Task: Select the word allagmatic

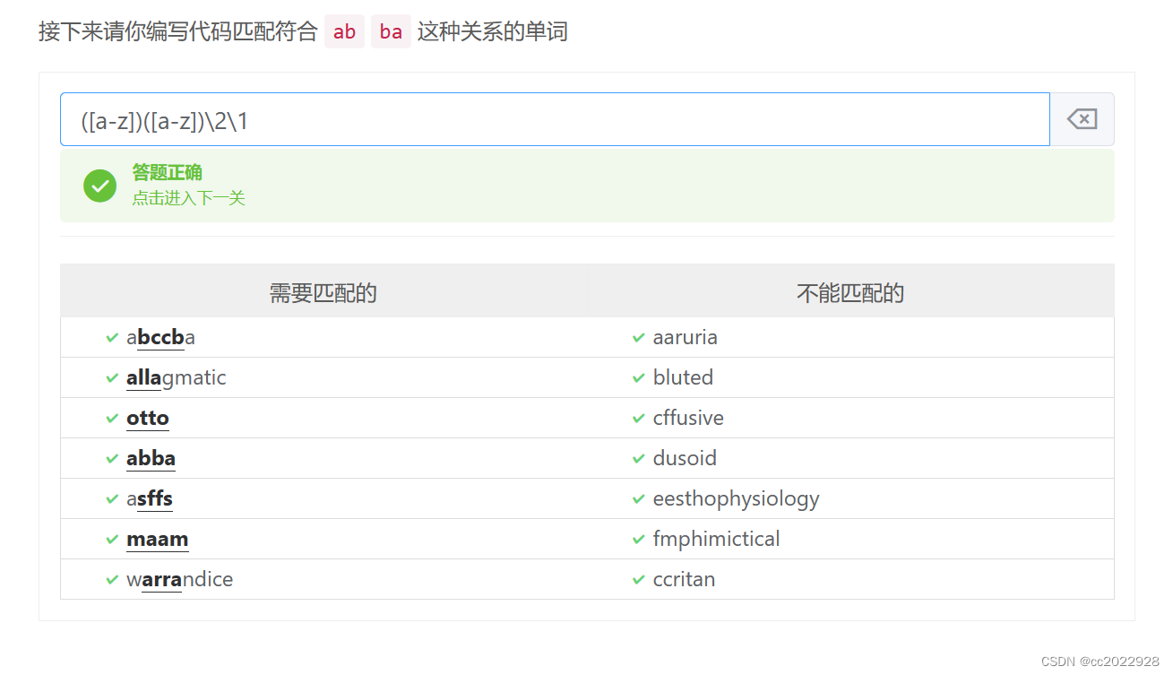Action: coord(176,378)
